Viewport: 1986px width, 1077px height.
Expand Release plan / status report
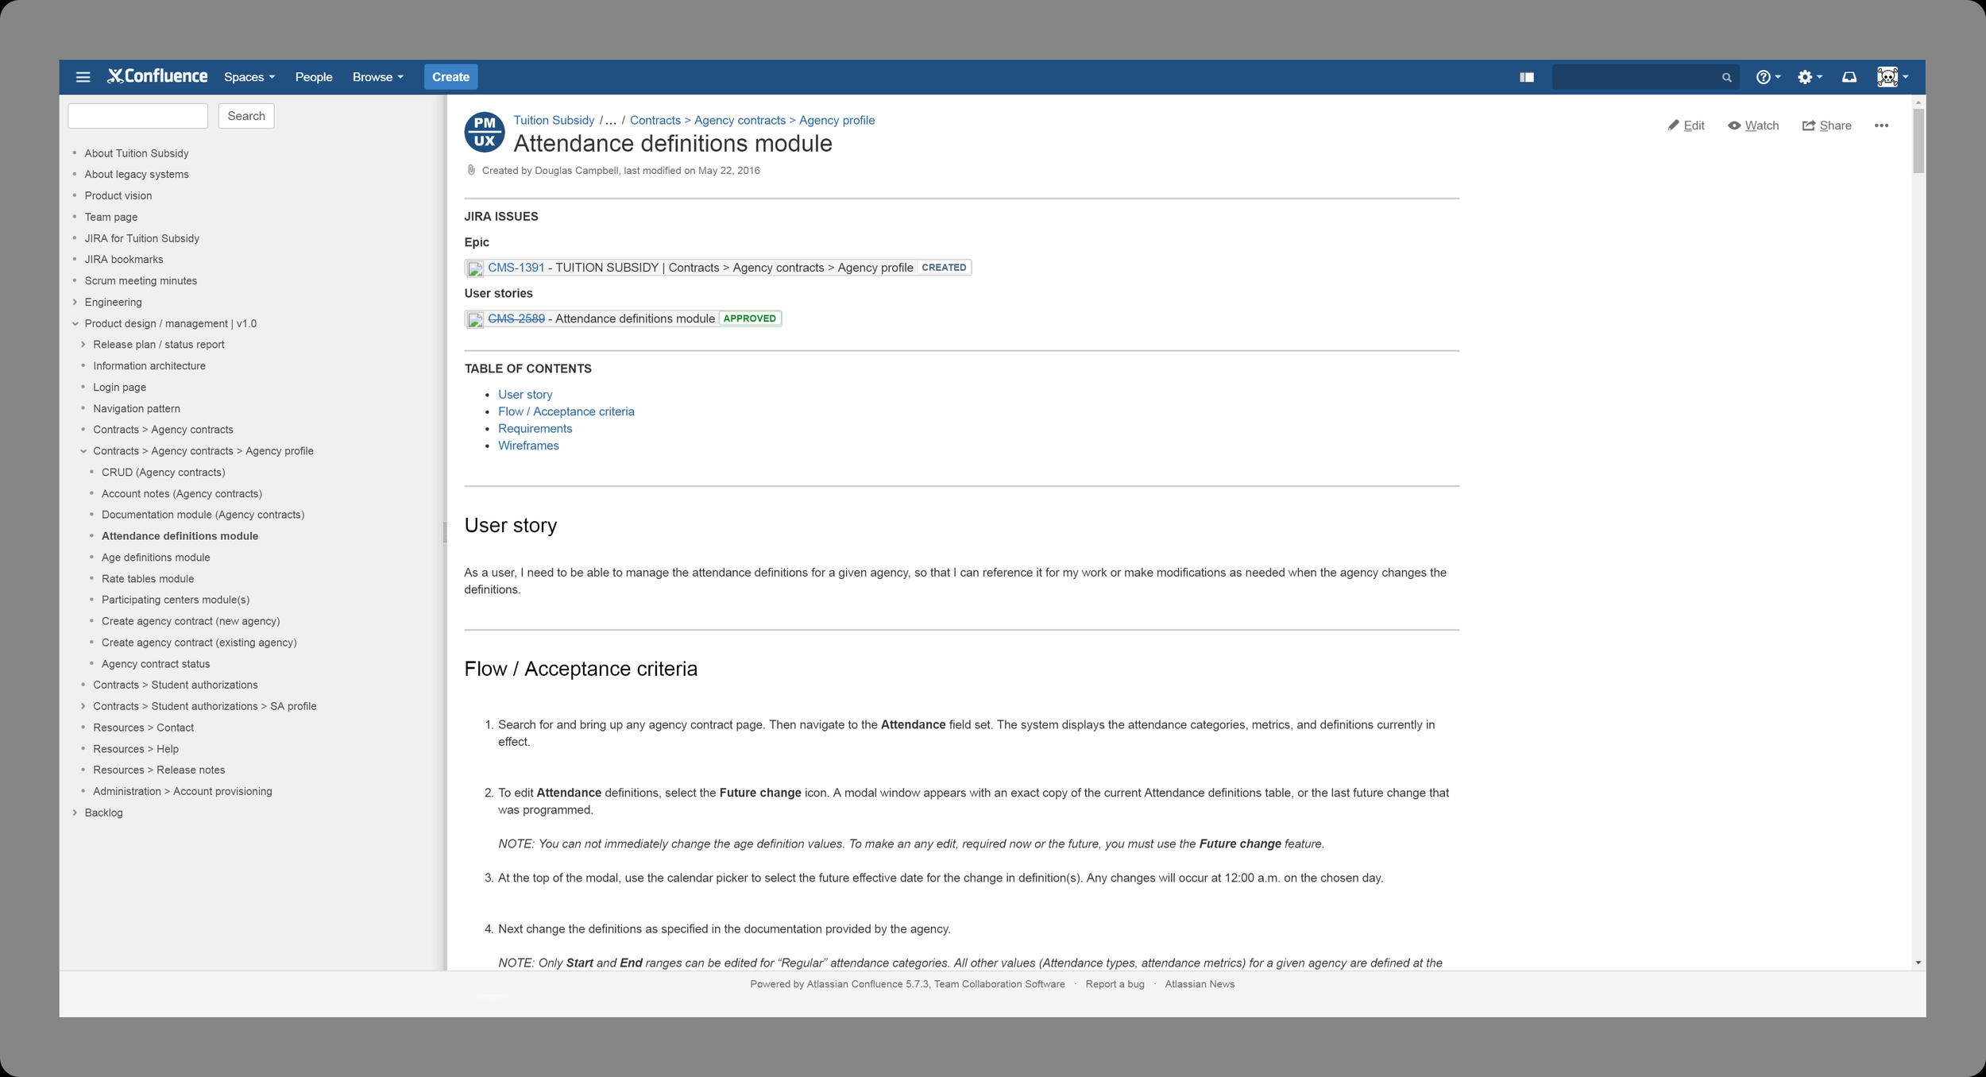click(83, 345)
